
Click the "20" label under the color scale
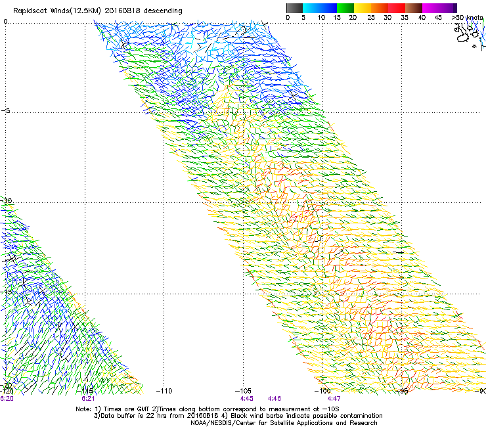(353, 18)
